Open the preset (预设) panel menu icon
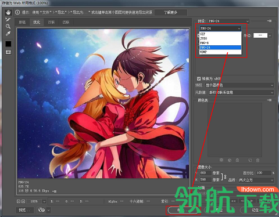The width and height of the screenshot is (279, 217). [x=270, y=21]
